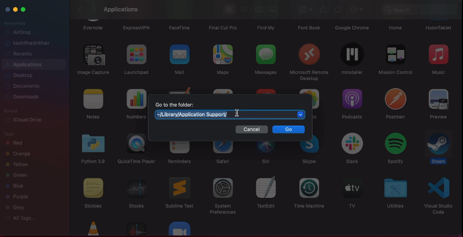Select the Stocks app icon
This screenshot has height=237, width=463.
click(x=136, y=188)
